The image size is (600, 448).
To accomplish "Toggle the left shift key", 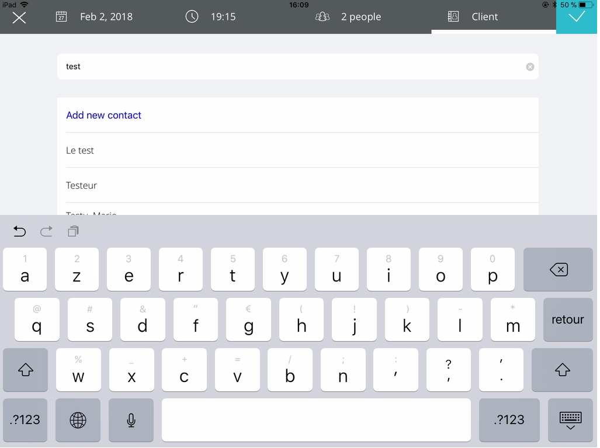I will click(x=25, y=370).
